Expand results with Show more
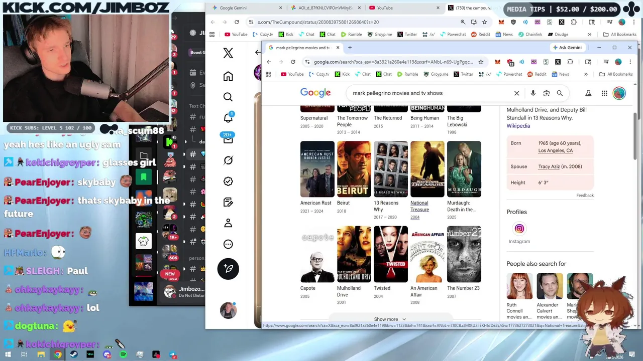 390,319
